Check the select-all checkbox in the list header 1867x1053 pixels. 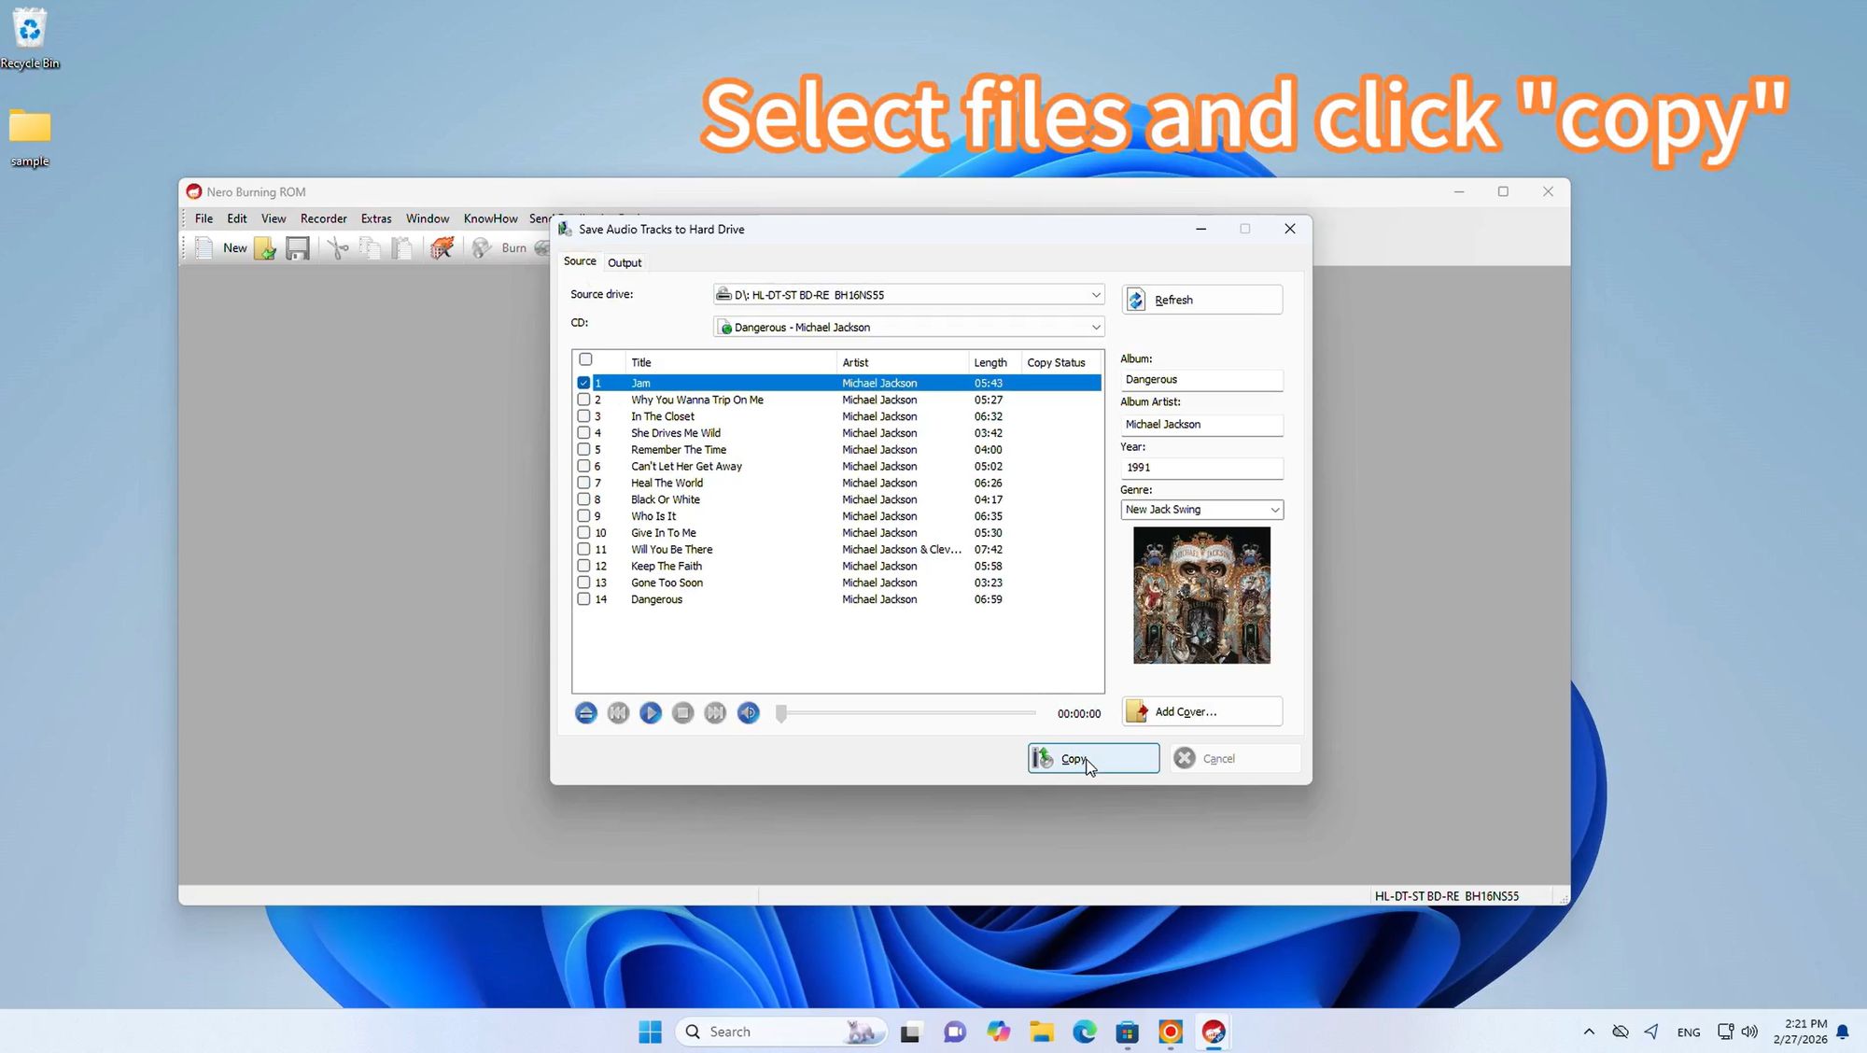pos(585,359)
